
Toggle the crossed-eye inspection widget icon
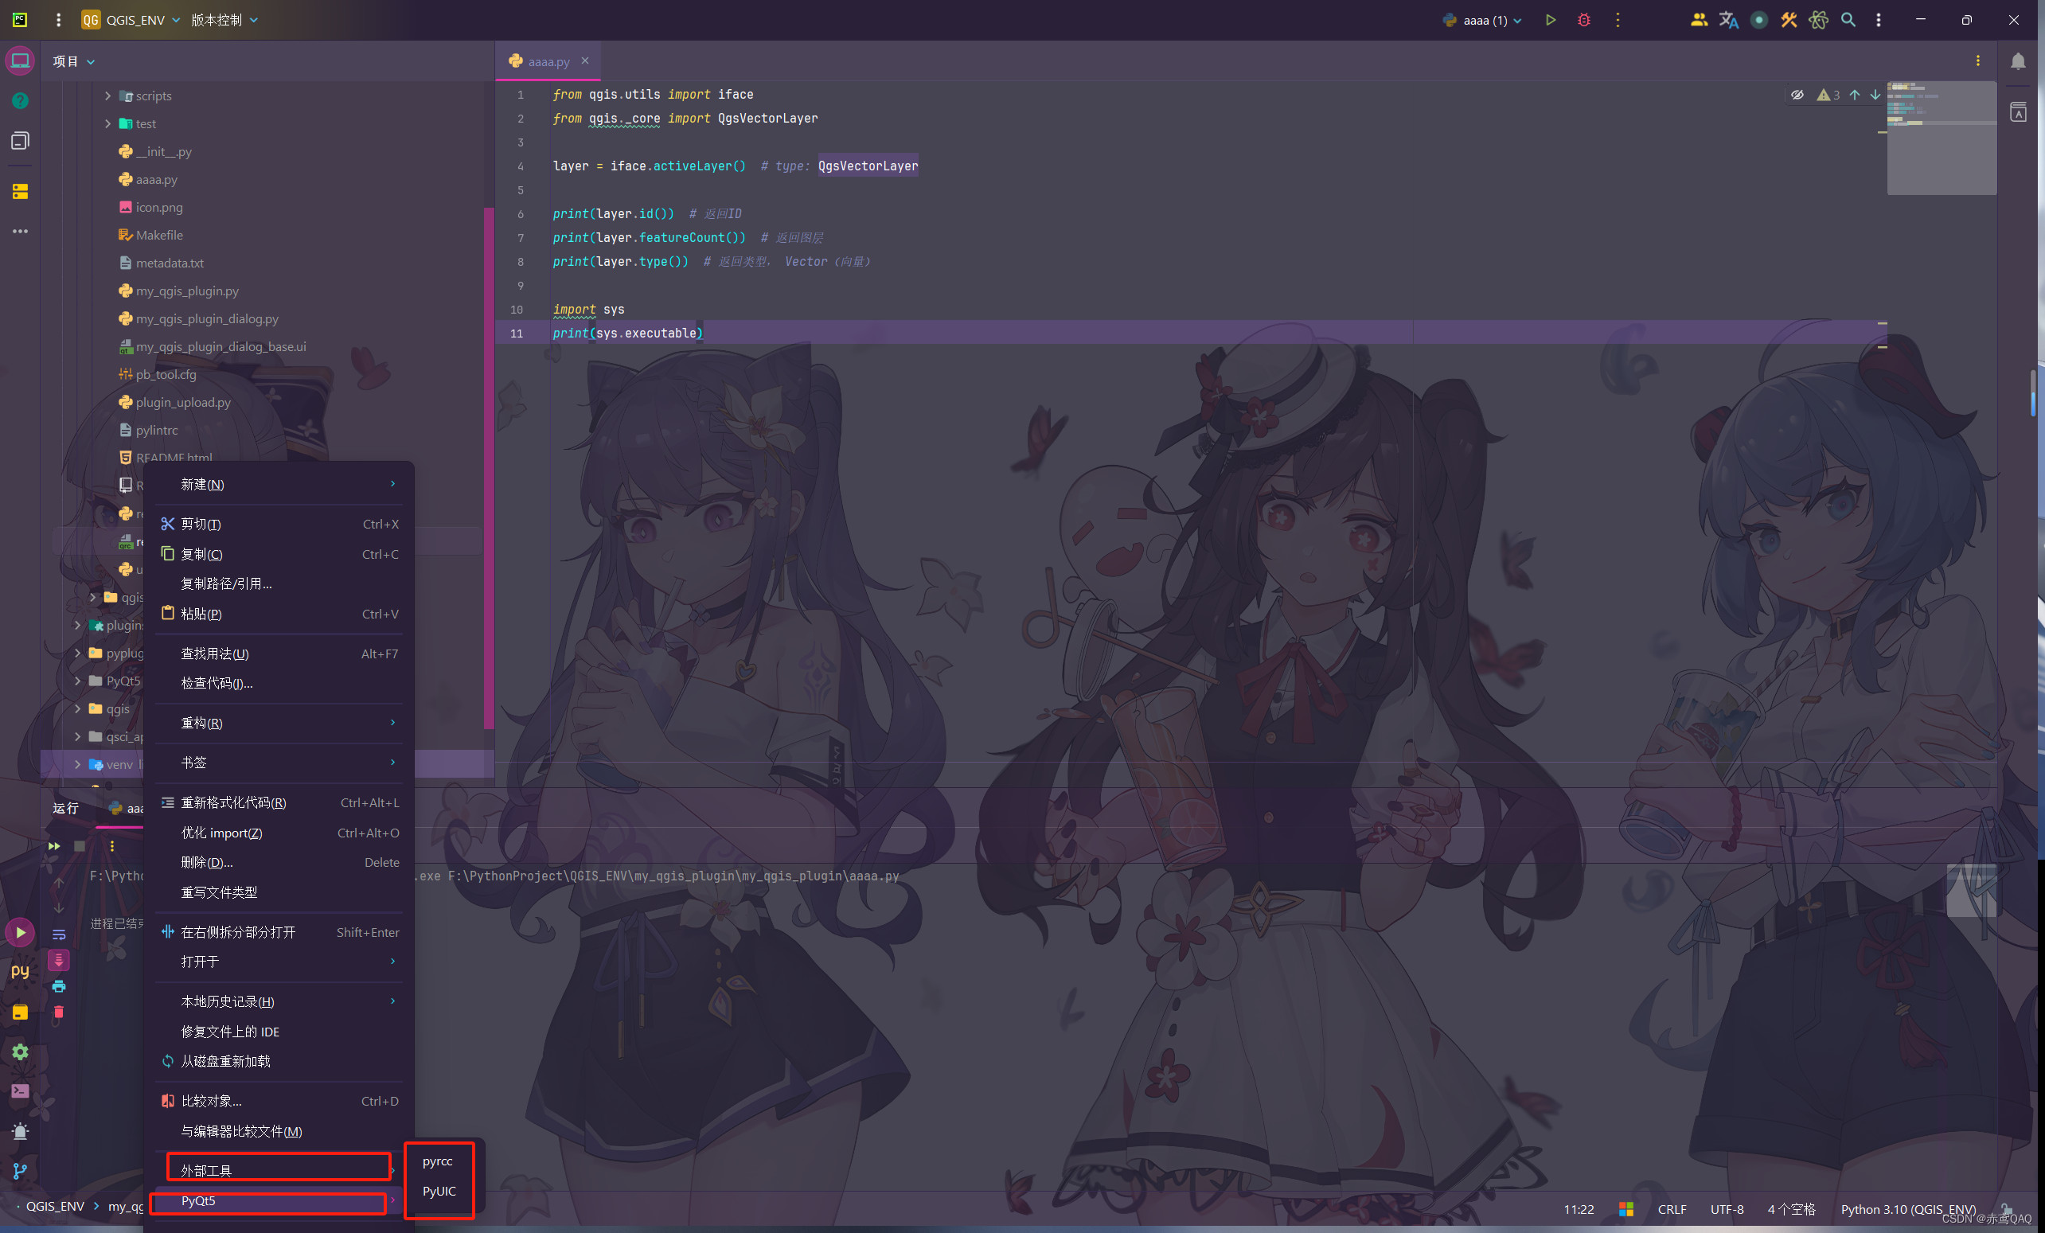coord(1797,96)
